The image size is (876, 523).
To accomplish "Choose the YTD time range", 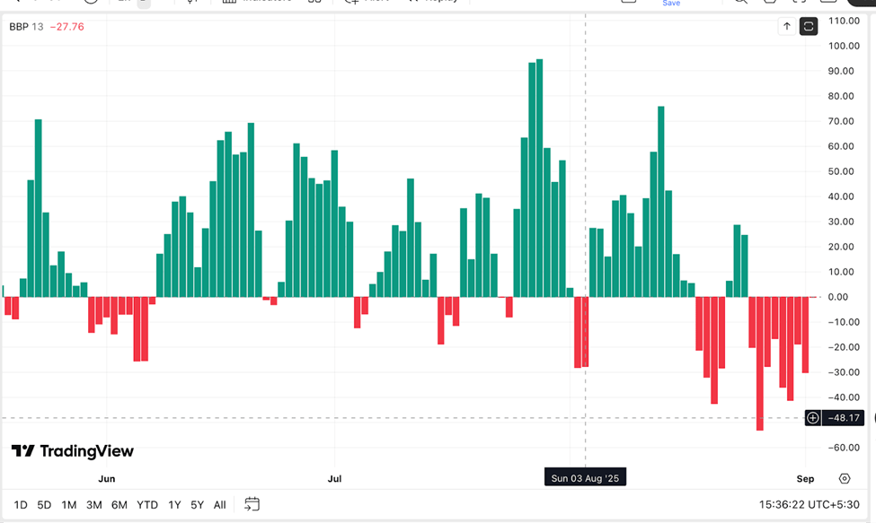I will [x=147, y=505].
